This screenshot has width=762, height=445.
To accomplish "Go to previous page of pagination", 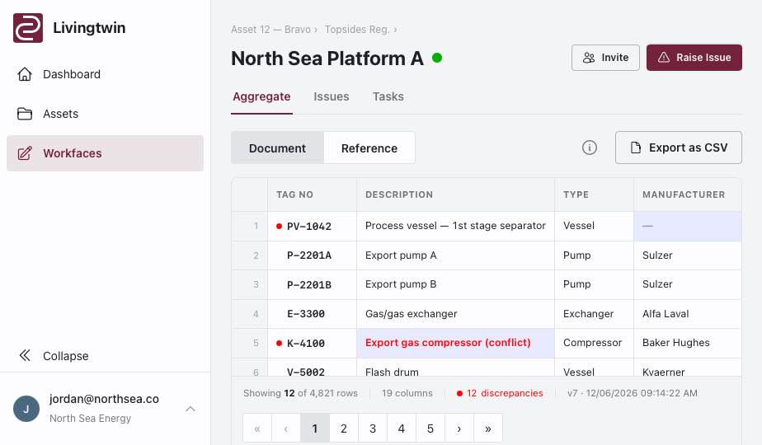I will click(285, 428).
